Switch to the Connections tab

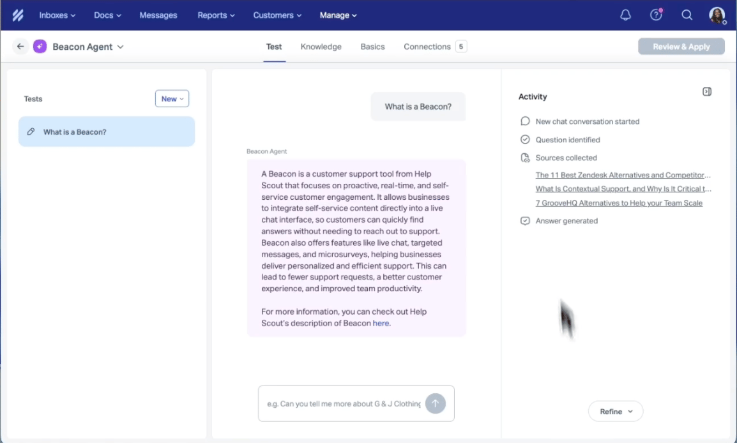pos(427,47)
